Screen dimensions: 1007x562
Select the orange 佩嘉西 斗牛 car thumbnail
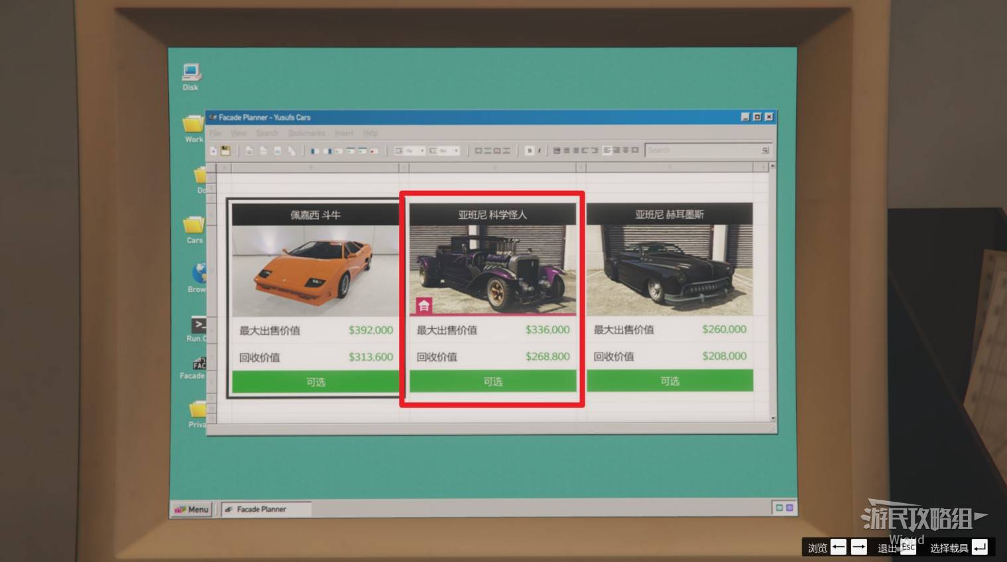click(x=316, y=272)
